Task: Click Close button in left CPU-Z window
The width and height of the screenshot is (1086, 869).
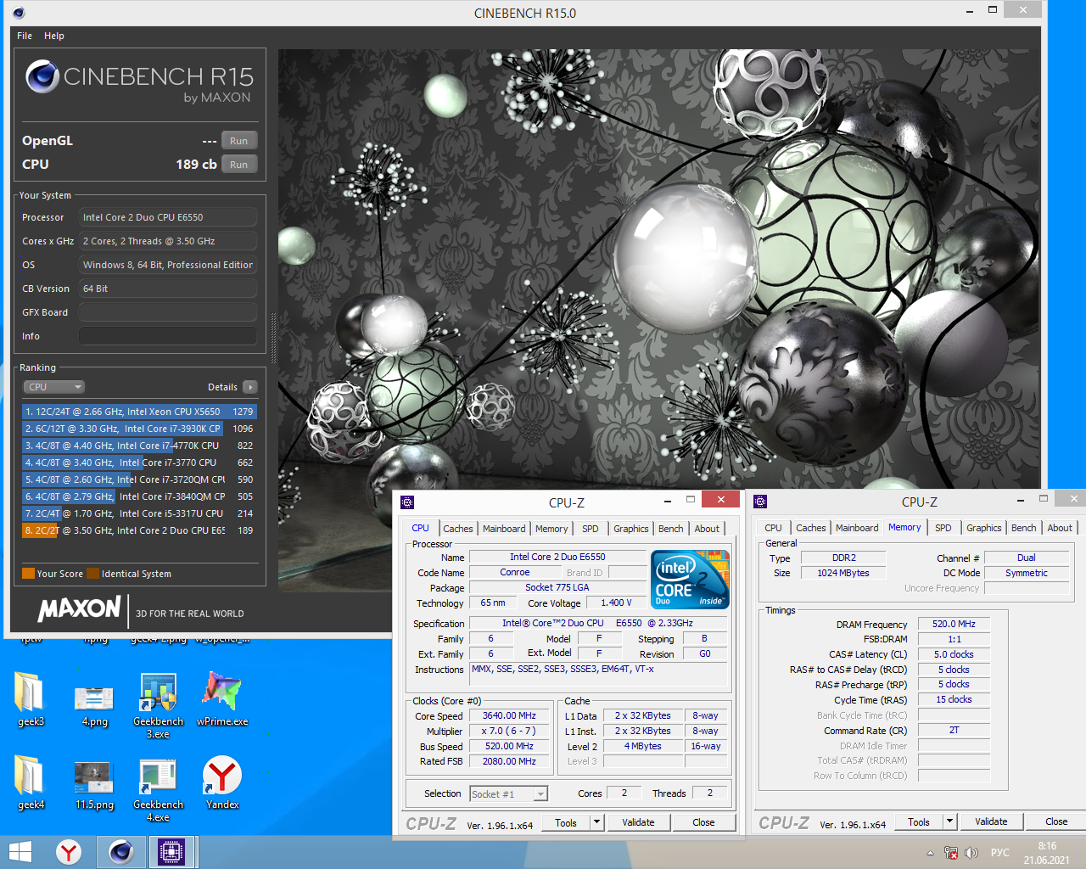Action: pos(703,822)
